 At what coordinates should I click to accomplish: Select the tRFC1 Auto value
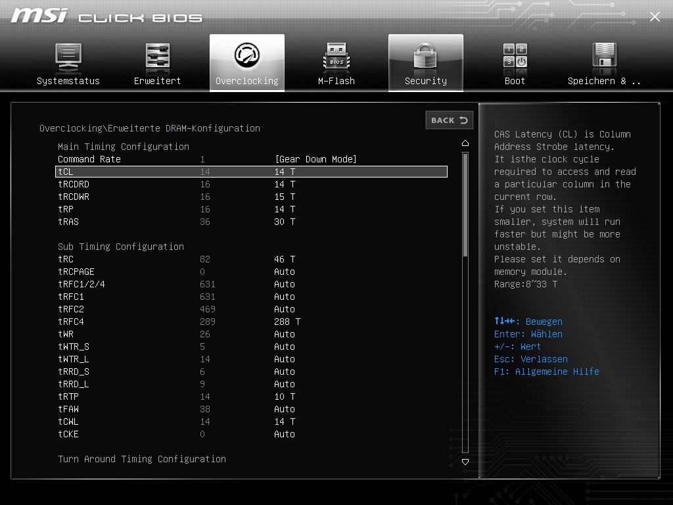[x=285, y=297]
